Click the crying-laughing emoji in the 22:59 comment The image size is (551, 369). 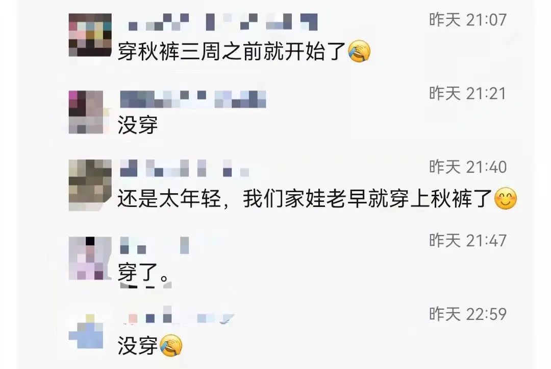click(x=171, y=345)
